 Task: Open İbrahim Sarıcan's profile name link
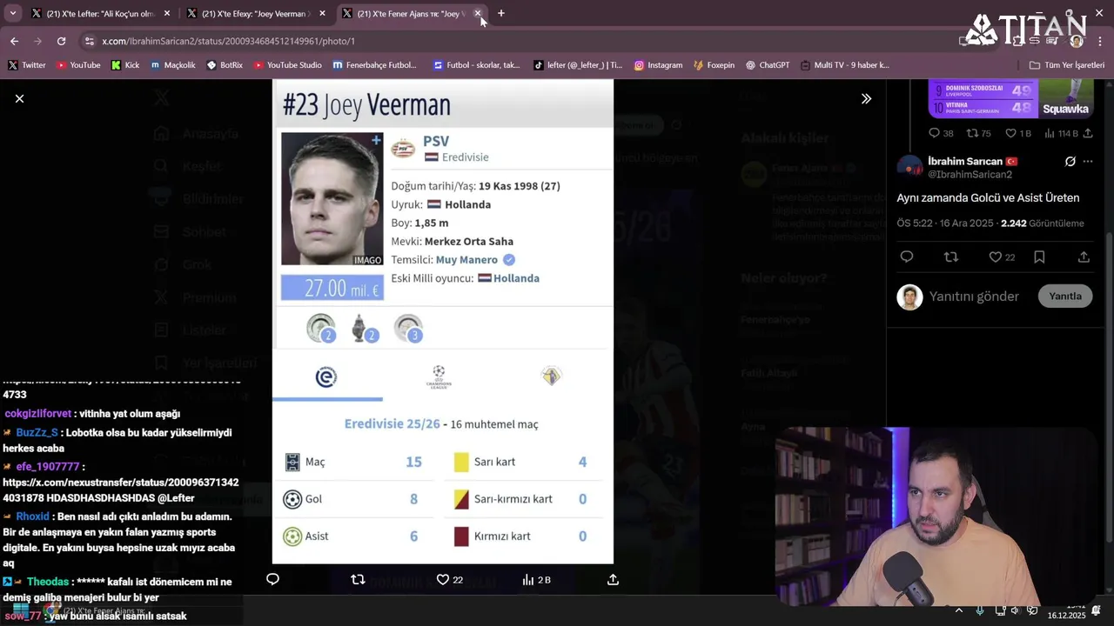(x=965, y=162)
